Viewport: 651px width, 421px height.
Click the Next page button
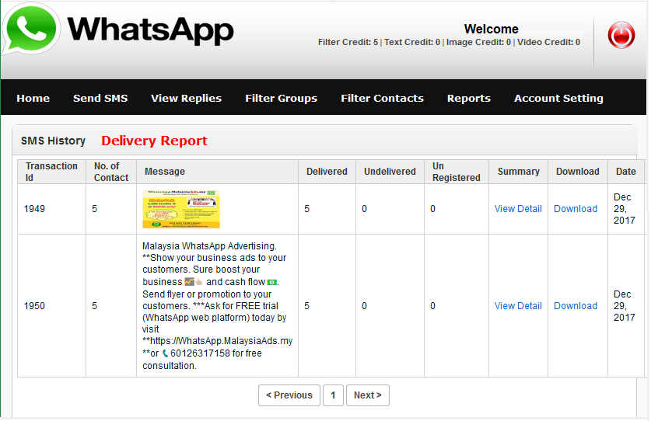click(x=367, y=395)
